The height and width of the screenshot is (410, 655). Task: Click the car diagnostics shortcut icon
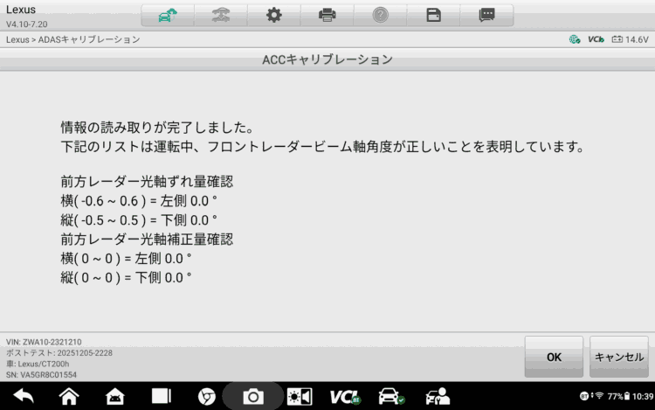point(390,396)
